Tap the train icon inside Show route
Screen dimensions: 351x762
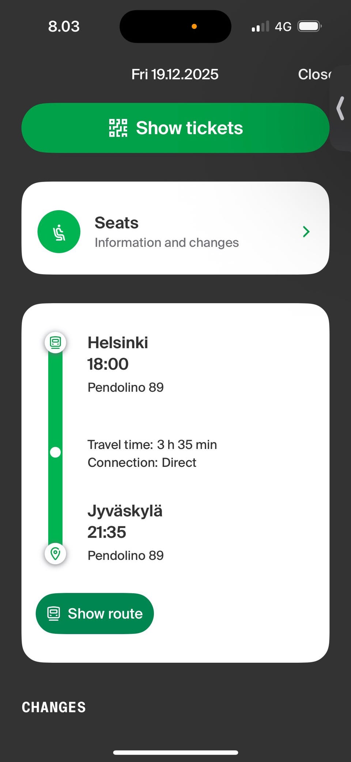pyautogui.click(x=54, y=613)
